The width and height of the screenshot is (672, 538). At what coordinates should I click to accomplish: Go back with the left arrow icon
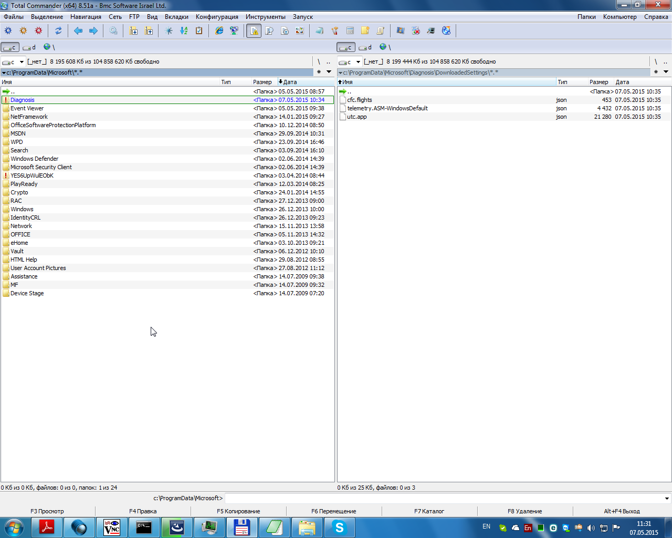tap(78, 31)
